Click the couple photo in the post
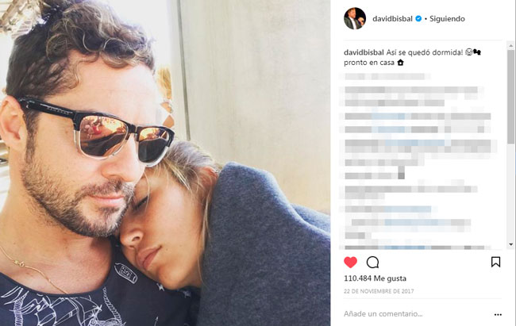This screenshot has width=516, height=326. click(x=165, y=163)
